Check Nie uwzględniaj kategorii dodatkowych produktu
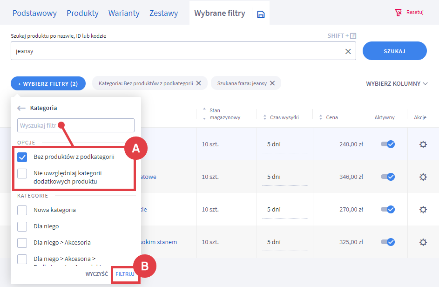The image size is (439, 287). click(x=22, y=173)
